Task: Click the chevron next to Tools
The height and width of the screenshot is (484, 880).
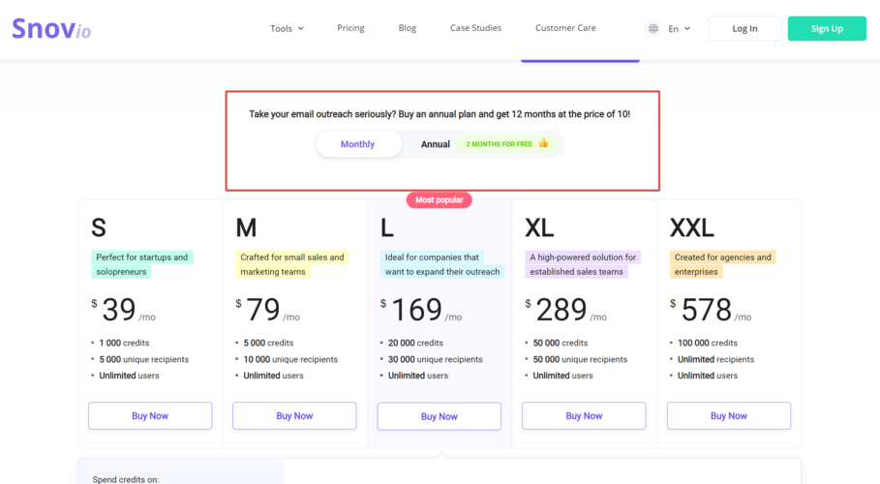Action: 300,29
